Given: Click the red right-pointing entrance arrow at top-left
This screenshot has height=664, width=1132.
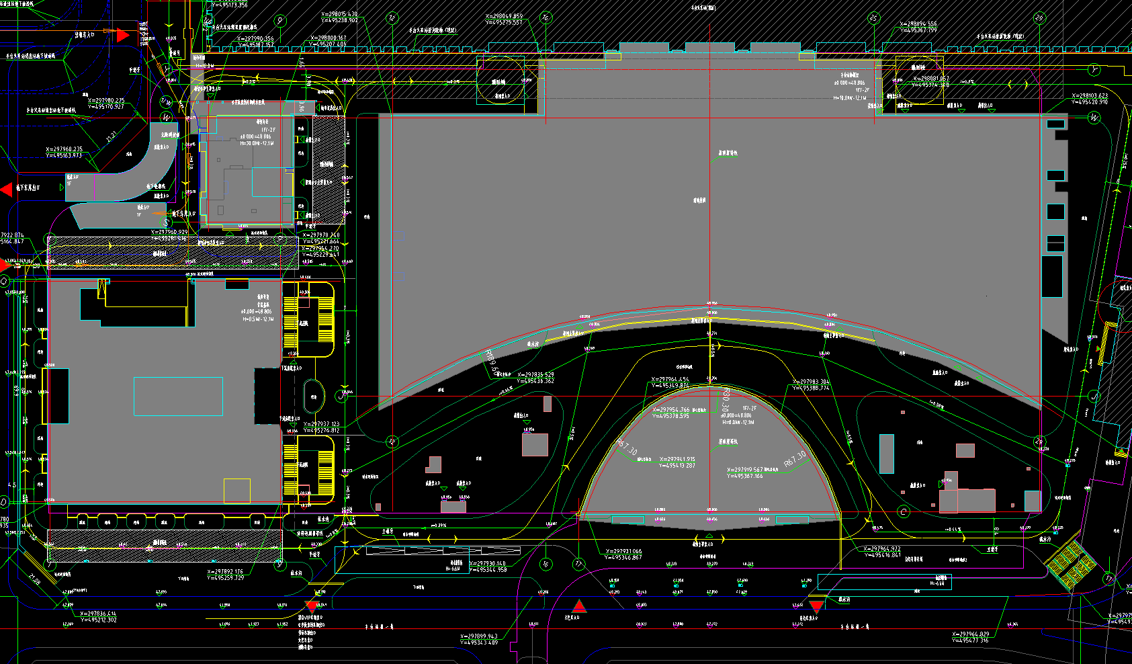Looking at the screenshot, I should click(x=122, y=35).
